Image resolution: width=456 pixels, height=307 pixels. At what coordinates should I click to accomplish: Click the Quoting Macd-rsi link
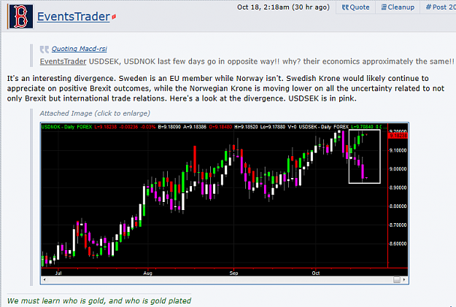[79, 49]
